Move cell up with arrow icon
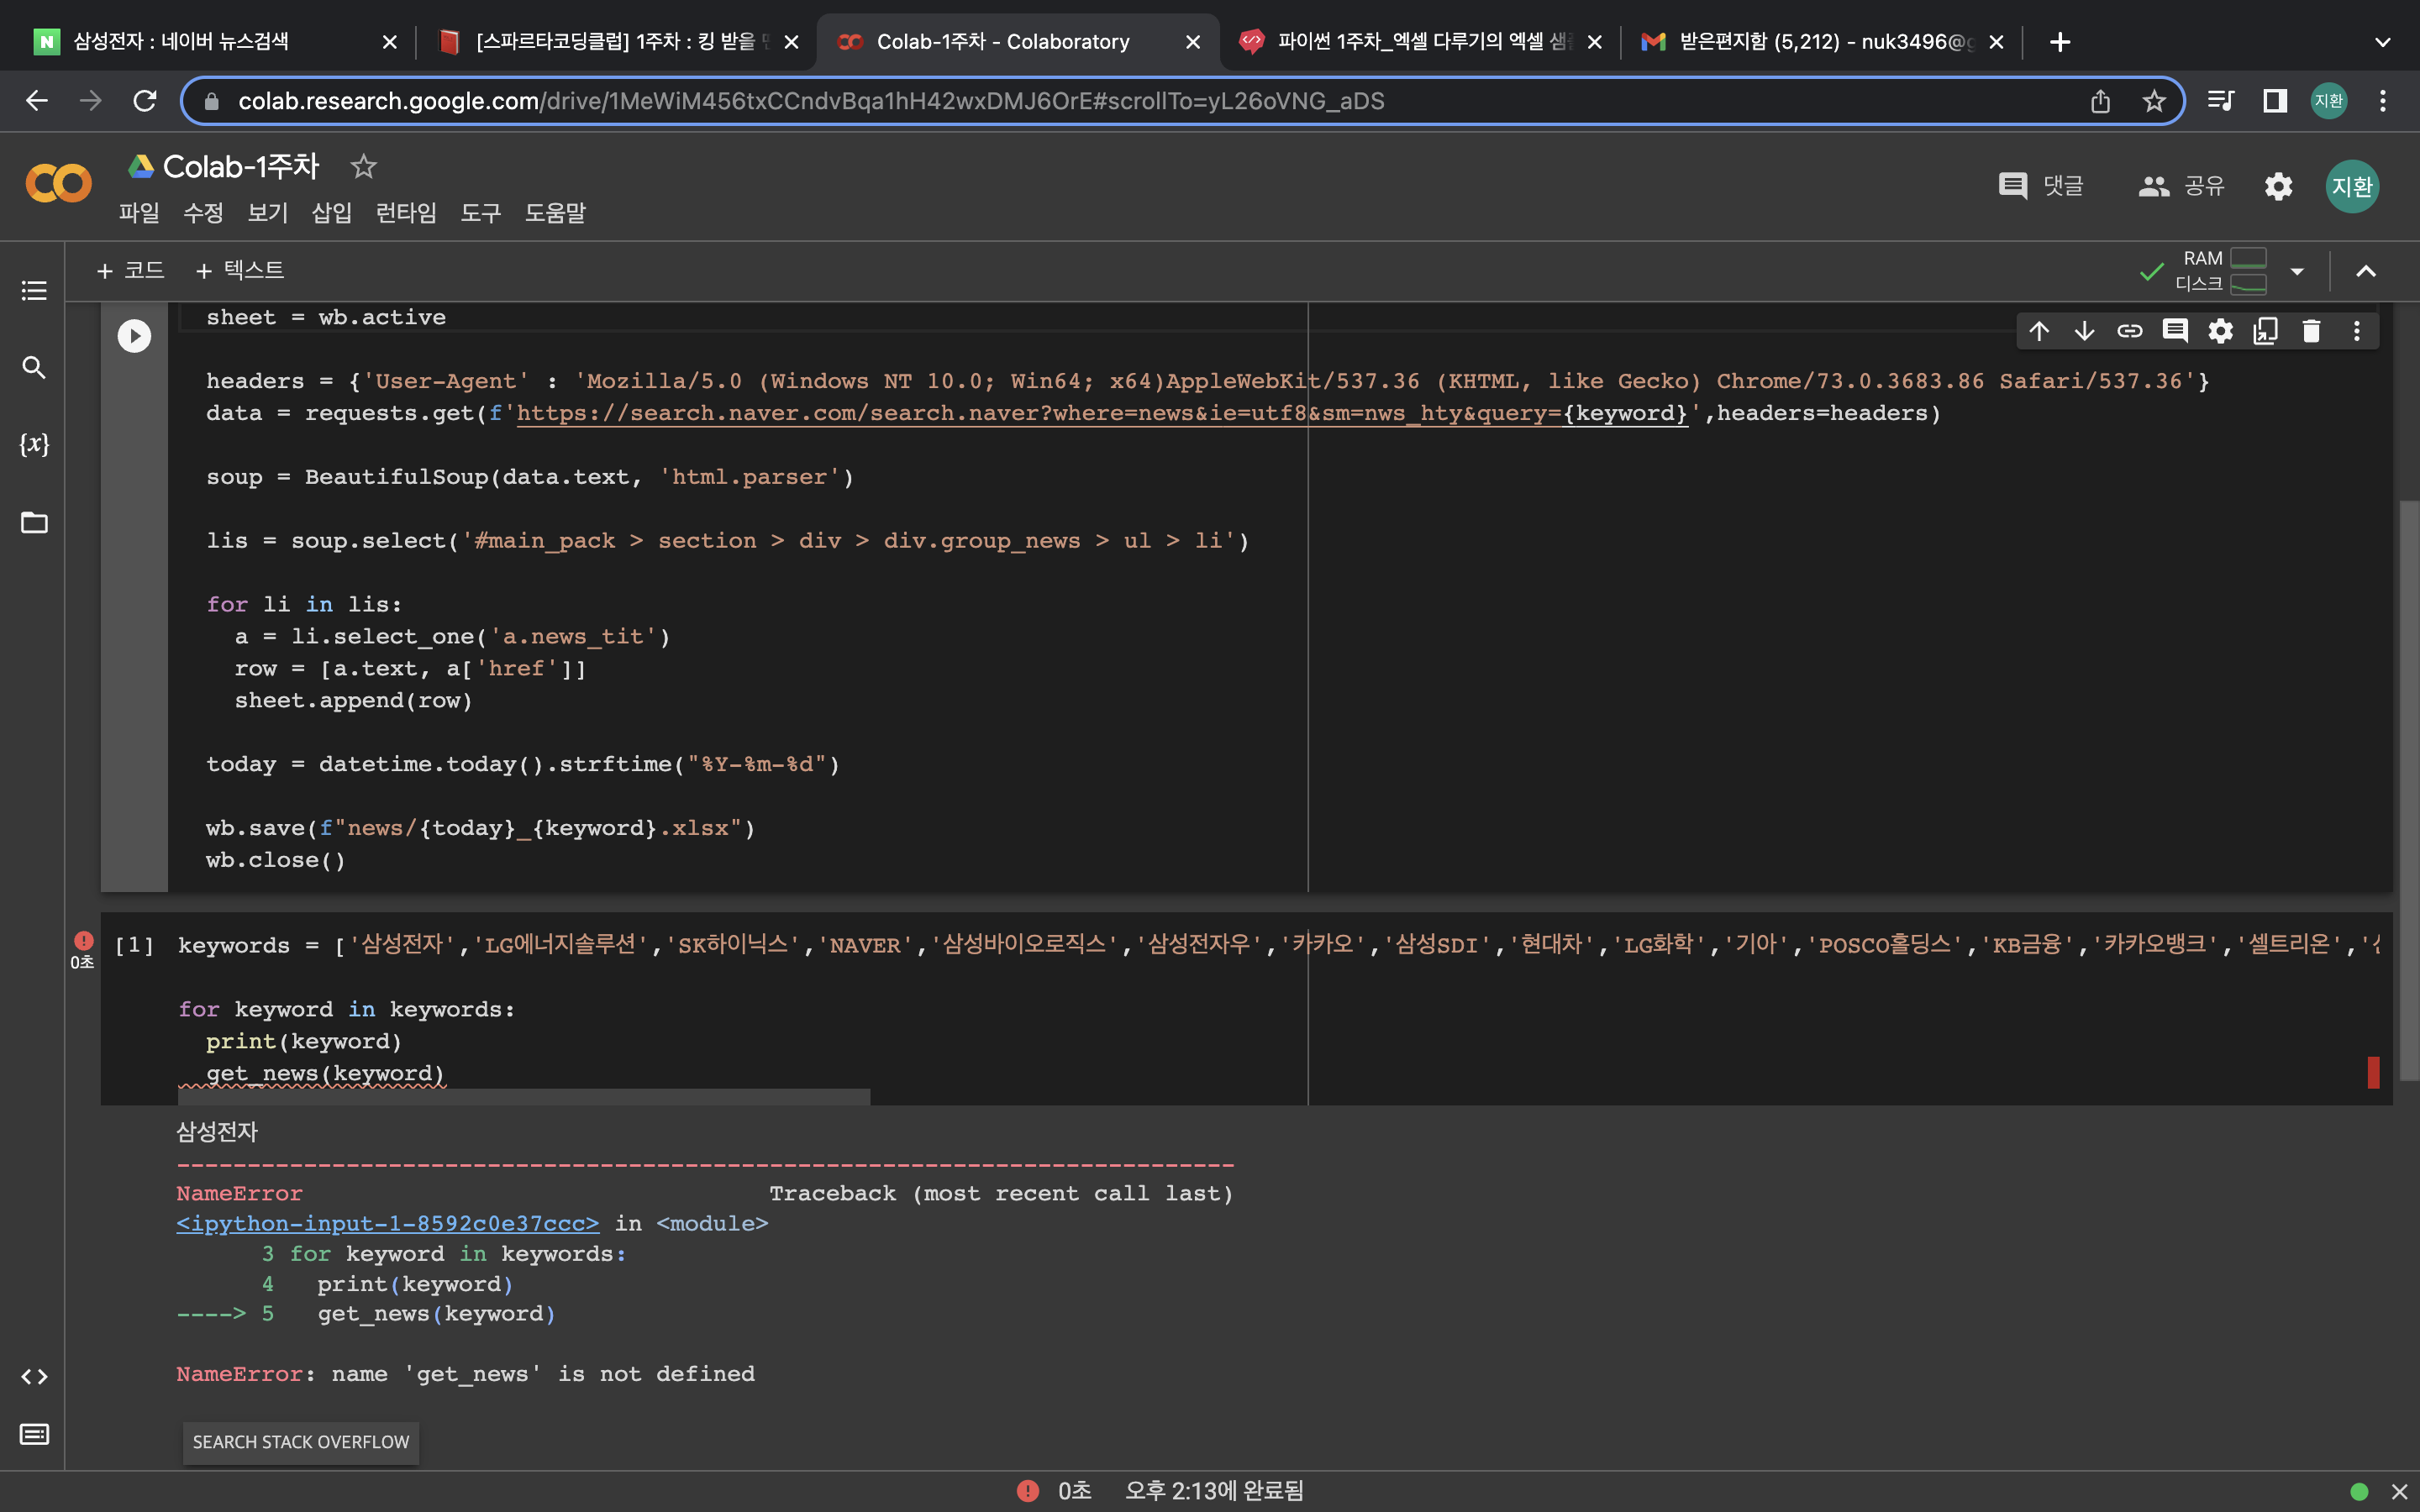 point(2039,331)
